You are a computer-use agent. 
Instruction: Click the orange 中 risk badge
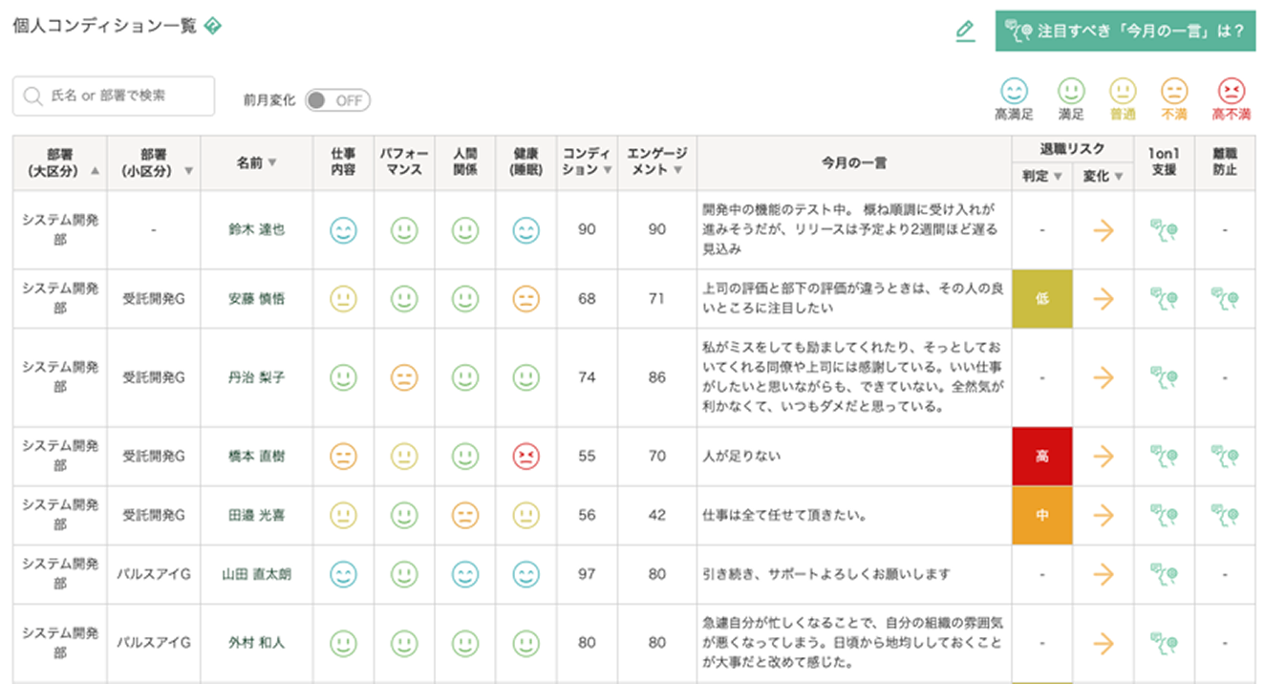coord(1042,515)
